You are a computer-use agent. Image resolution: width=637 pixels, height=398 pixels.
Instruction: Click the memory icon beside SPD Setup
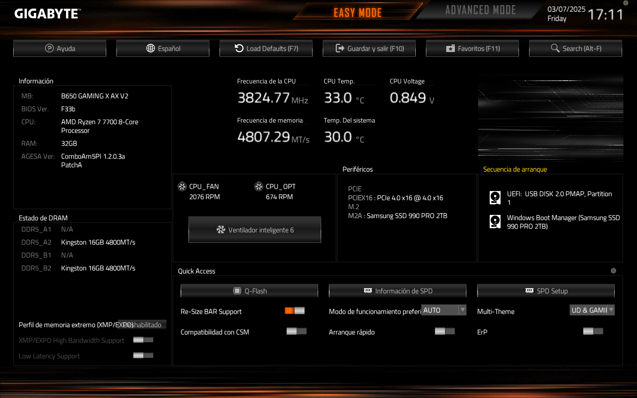coord(530,291)
